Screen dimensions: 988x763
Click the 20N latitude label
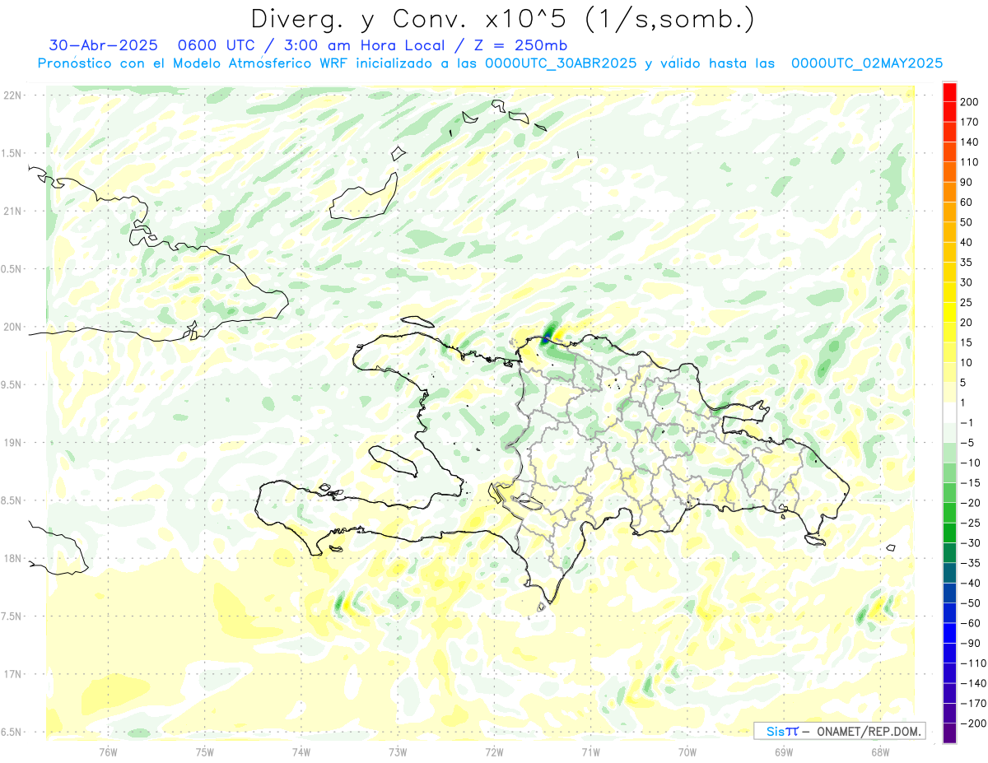tap(12, 327)
